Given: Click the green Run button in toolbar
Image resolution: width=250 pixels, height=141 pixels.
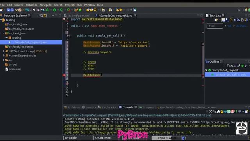Looking at the screenshot, I should tap(55, 10).
